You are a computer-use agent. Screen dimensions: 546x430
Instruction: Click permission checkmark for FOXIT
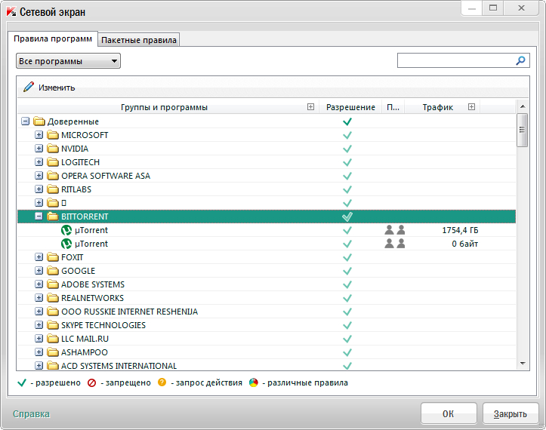click(x=347, y=257)
